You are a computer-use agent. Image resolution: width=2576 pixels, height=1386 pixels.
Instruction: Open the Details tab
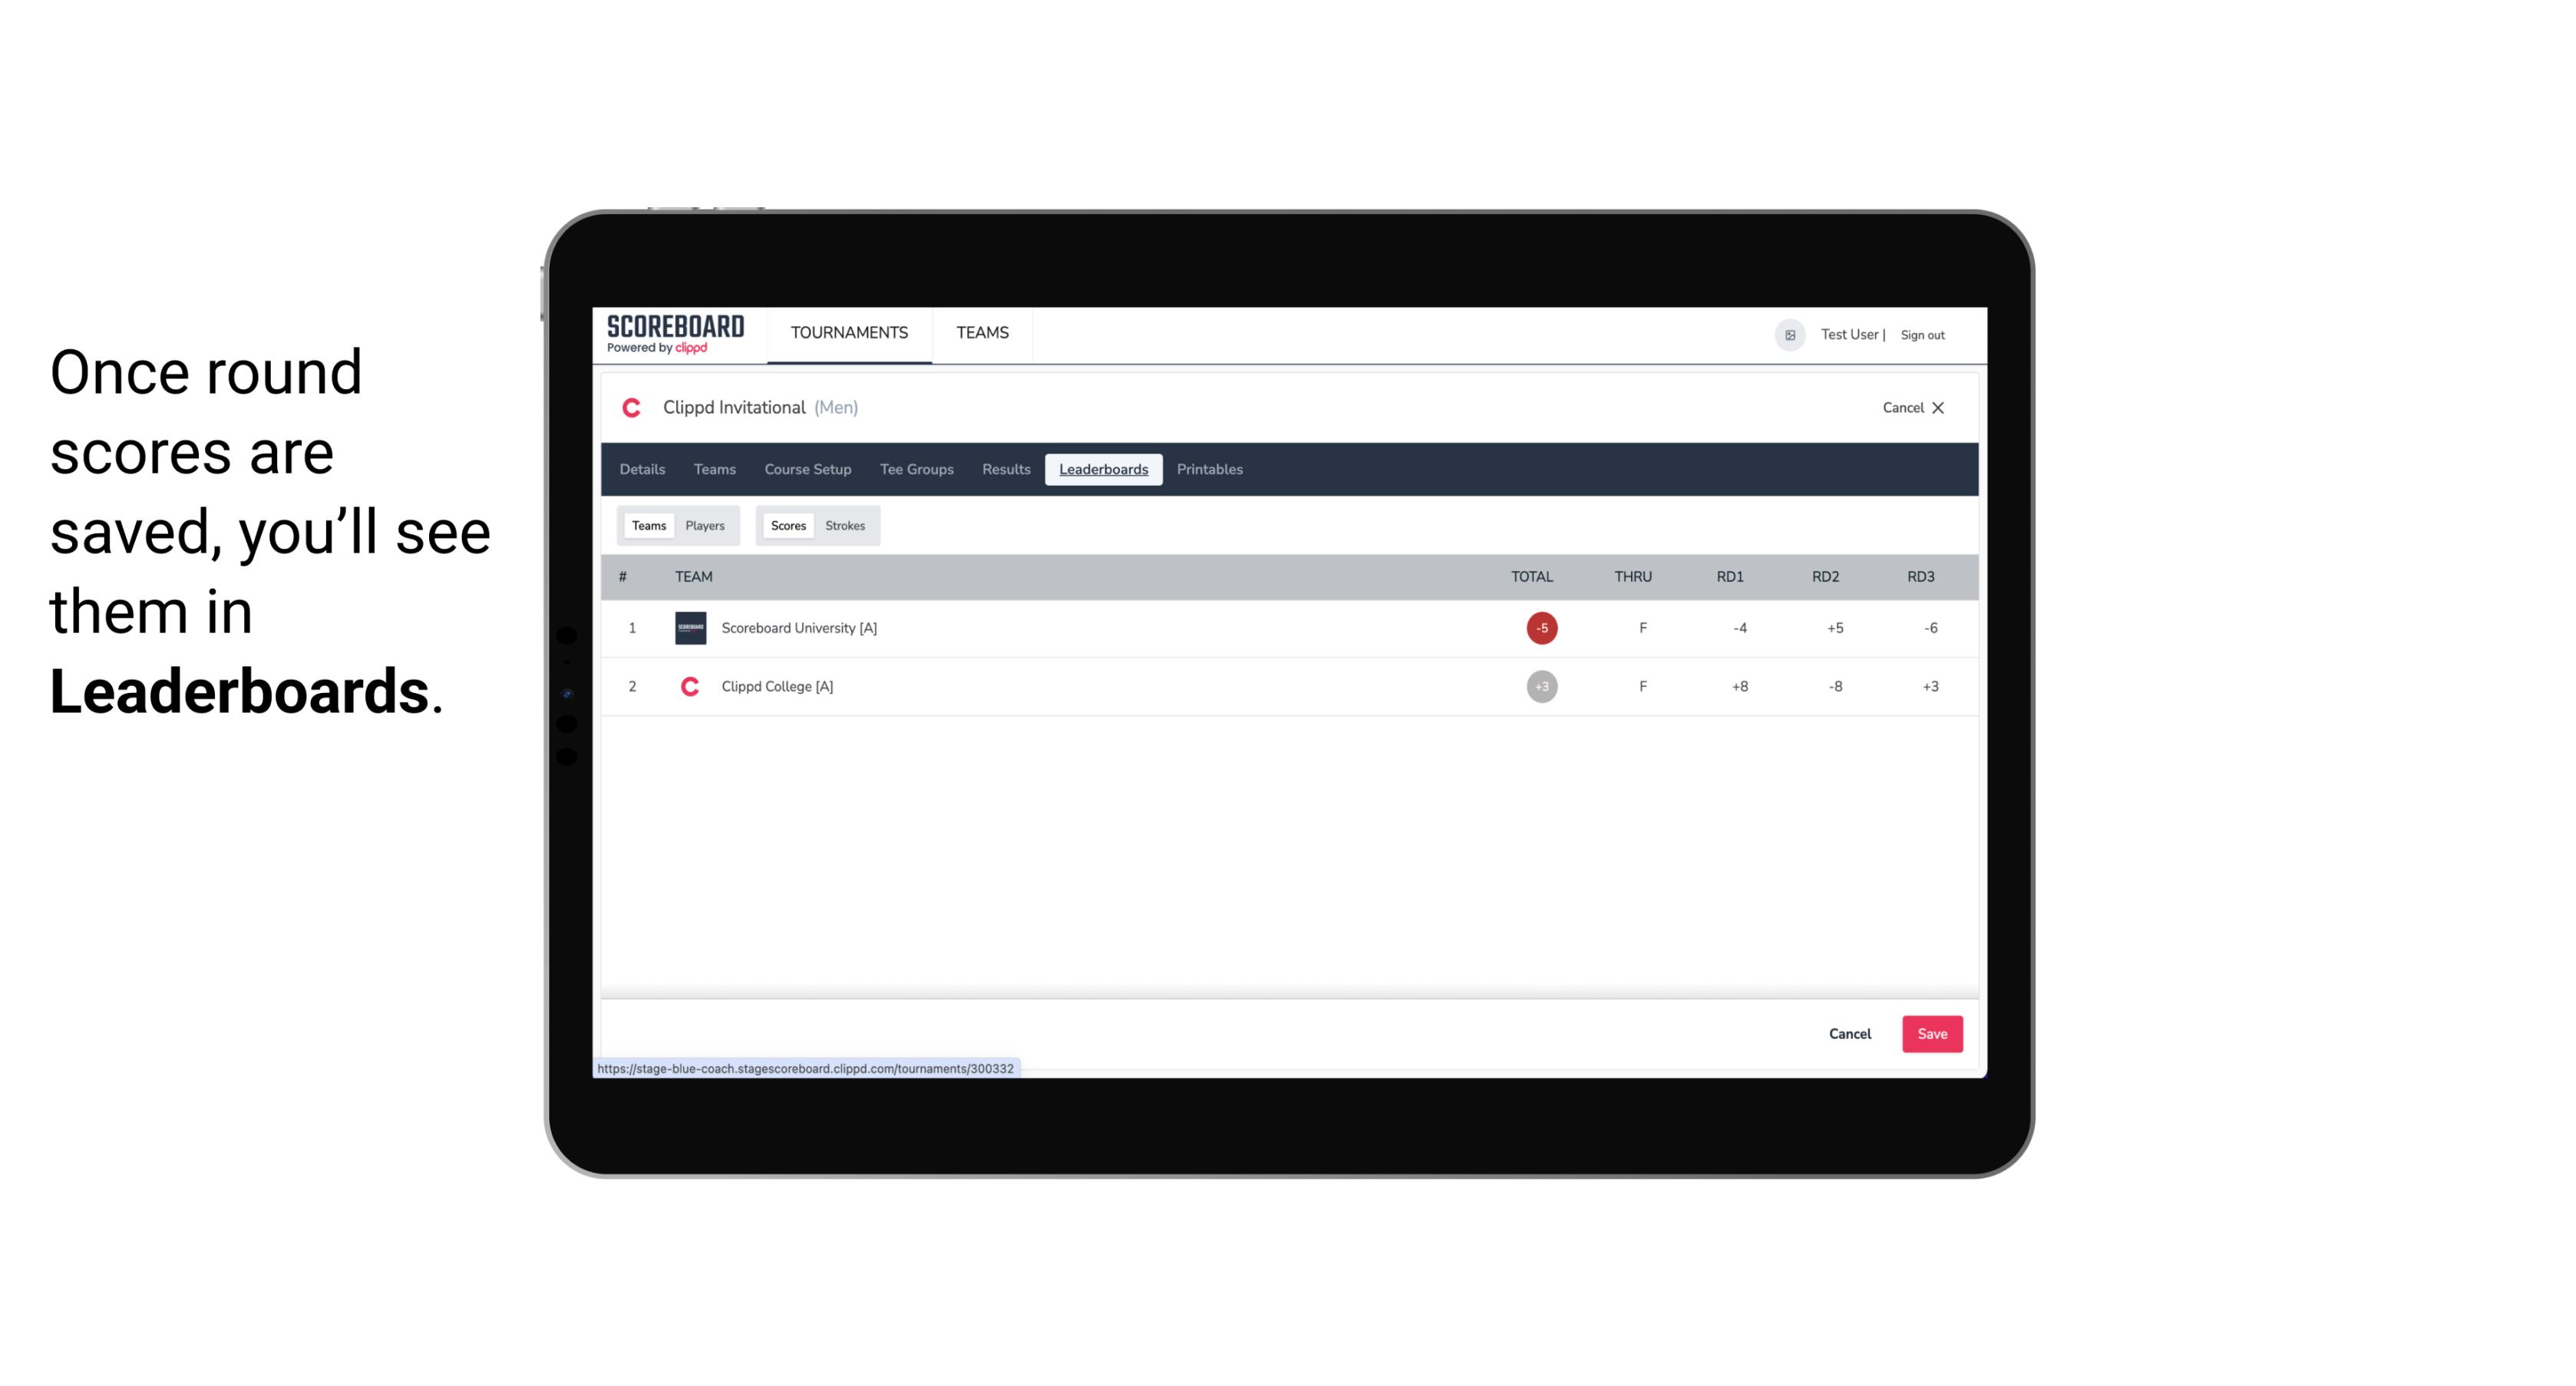tap(643, 470)
